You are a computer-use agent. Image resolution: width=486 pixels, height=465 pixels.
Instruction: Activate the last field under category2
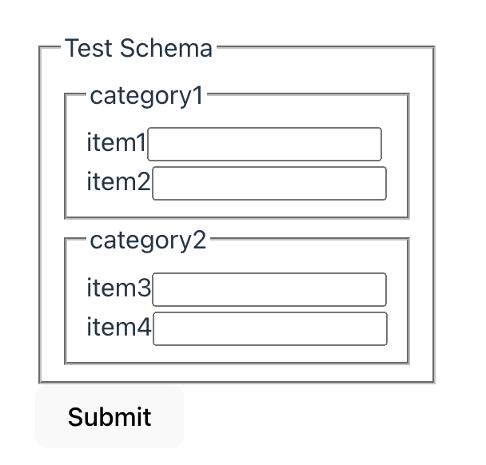click(270, 328)
